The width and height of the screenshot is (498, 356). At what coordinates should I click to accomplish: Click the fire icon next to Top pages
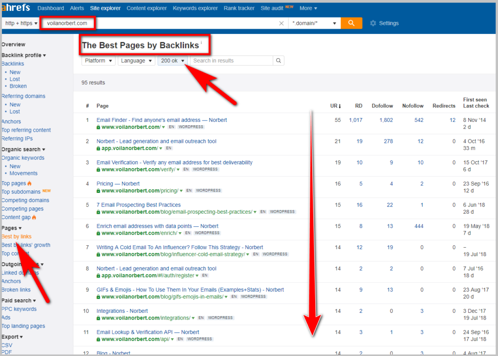coord(30,183)
